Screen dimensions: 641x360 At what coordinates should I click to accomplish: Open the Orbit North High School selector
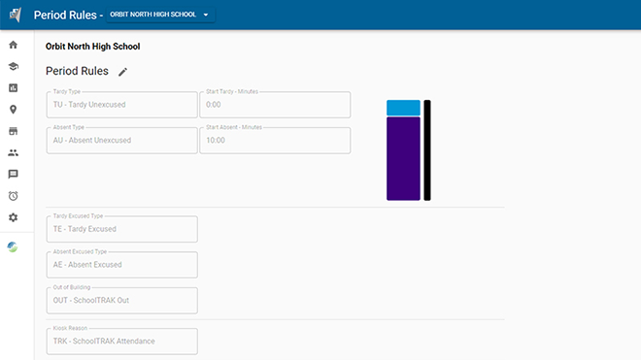pyautogui.click(x=160, y=15)
